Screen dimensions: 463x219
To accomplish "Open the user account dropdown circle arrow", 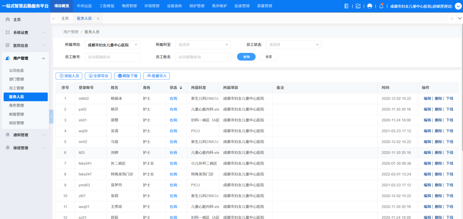I will coord(458,6).
